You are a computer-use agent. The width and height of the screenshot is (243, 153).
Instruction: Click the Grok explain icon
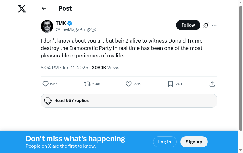point(206,25)
